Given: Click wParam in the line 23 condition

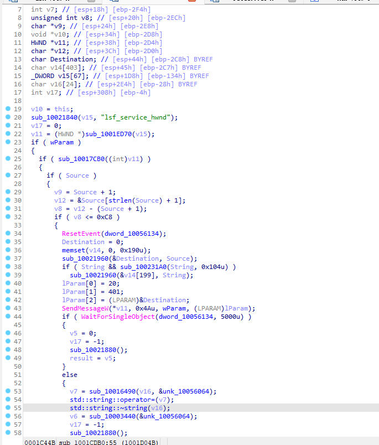Looking at the screenshot, I should pyautogui.click(x=62, y=142).
